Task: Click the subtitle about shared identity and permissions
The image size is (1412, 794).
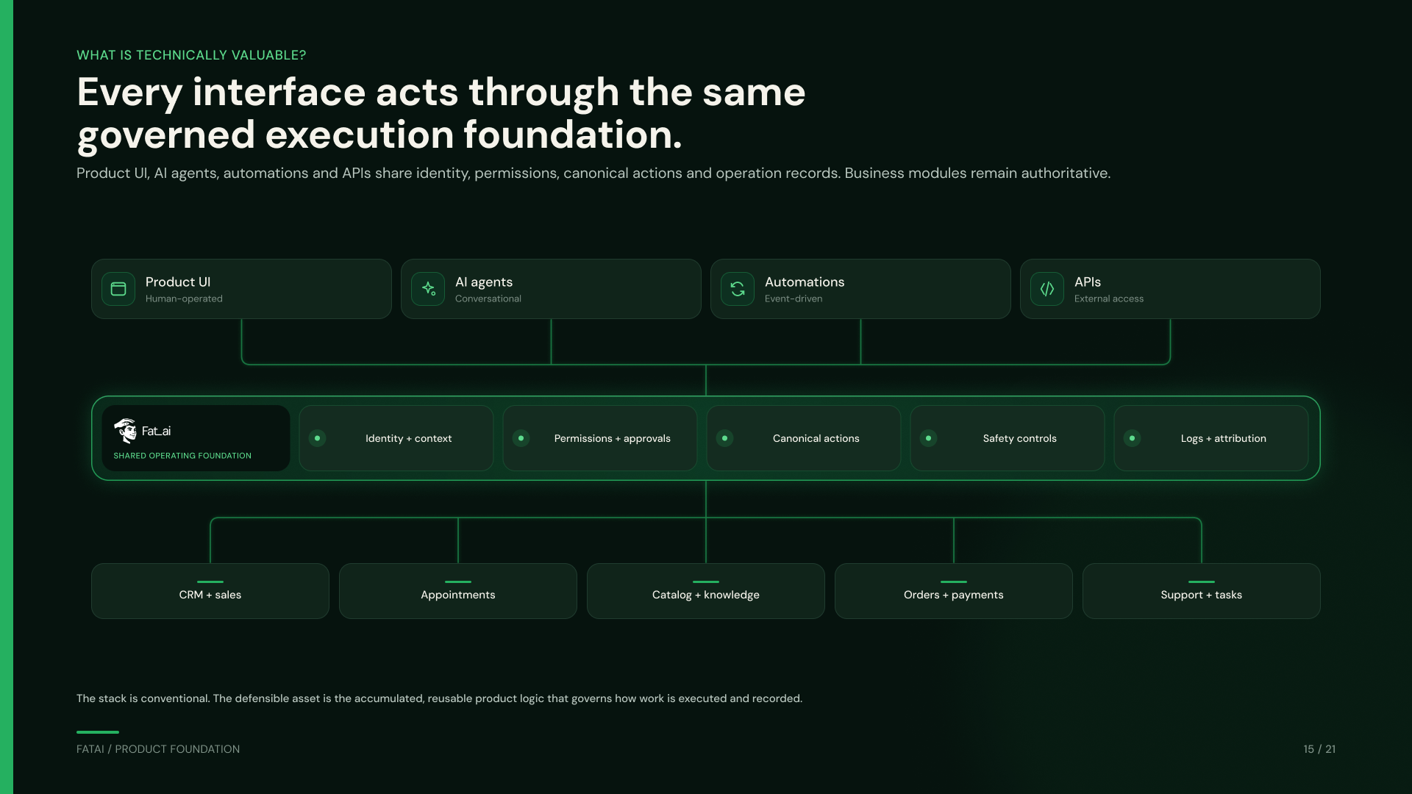Action: click(x=593, y=174)
